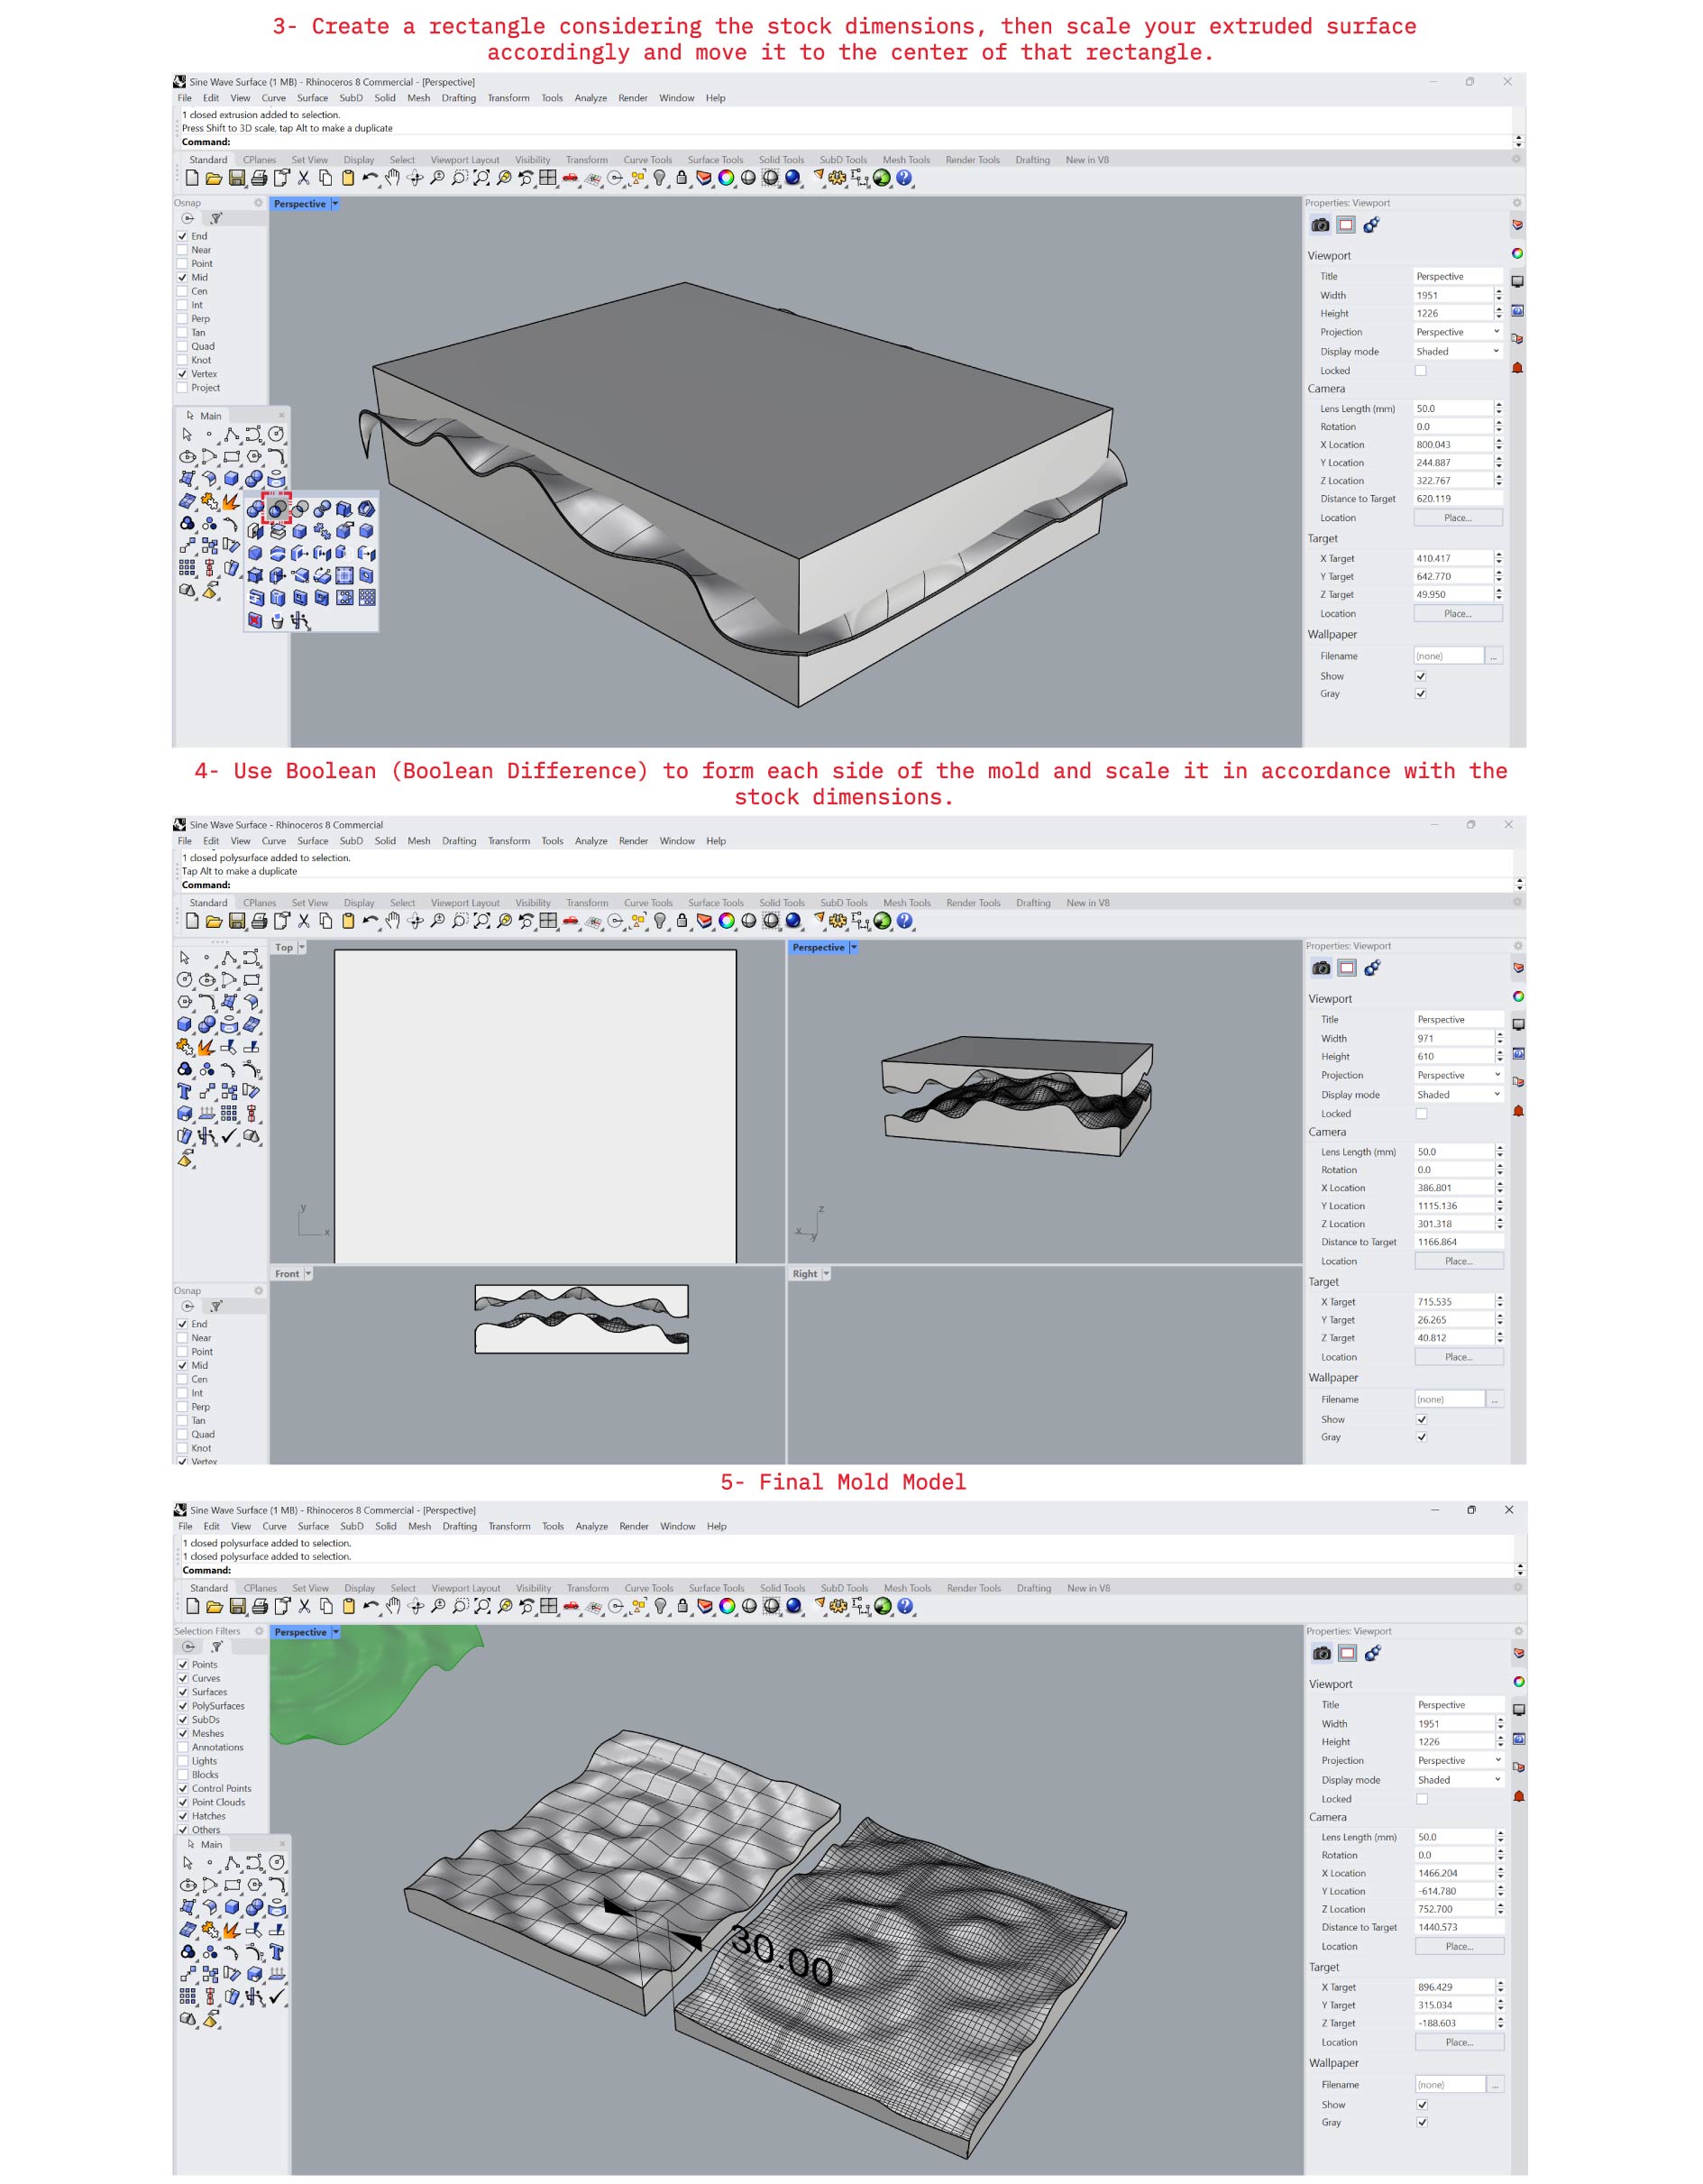The height and width of the screenshot is (2184, 1703).
Task: Uncheck the PolySurfaces selection filter
Action: [183, 1706]
